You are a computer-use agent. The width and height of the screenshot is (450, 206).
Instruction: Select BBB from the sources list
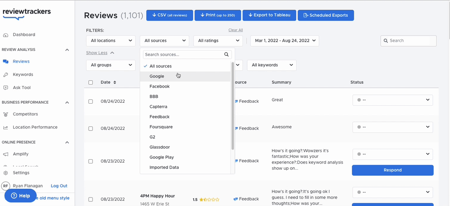pos(185,96)
